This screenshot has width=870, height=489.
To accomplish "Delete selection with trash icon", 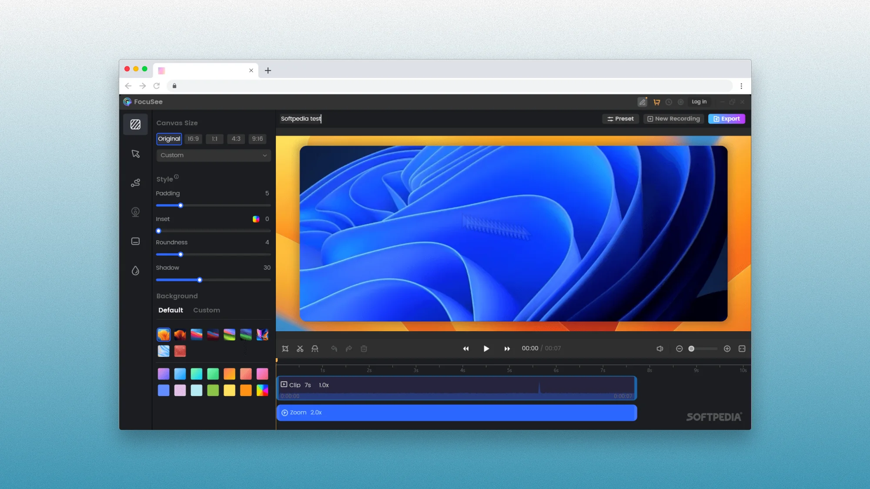I will point(364,349).
